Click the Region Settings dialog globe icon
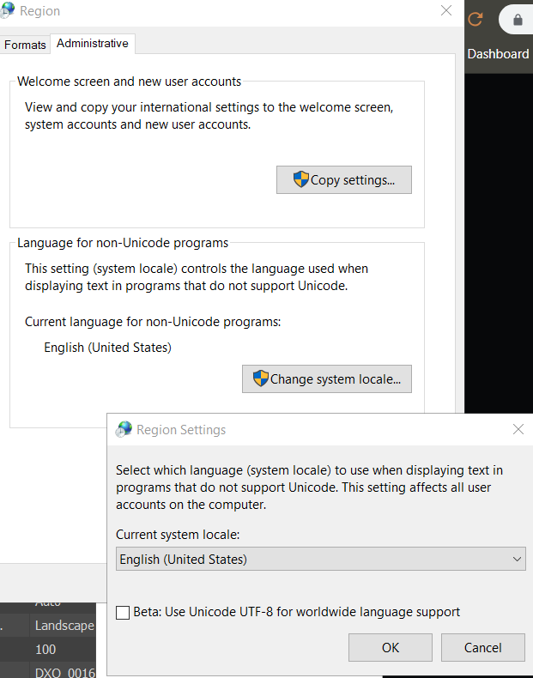 click(124, 429)
